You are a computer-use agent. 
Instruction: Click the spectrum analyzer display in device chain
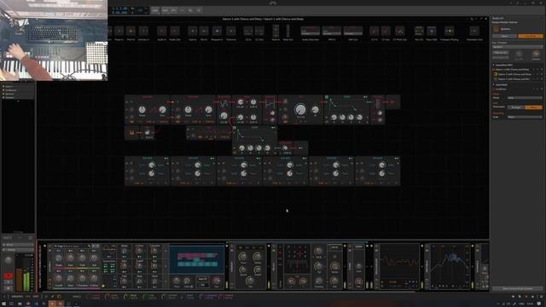click(450, 265)
